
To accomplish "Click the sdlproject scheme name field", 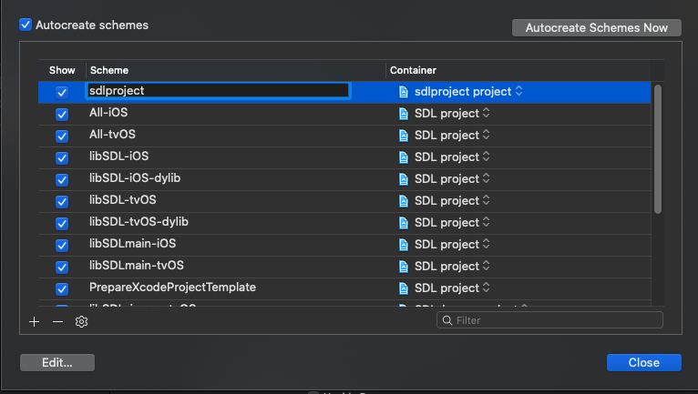I will [218, 91].
